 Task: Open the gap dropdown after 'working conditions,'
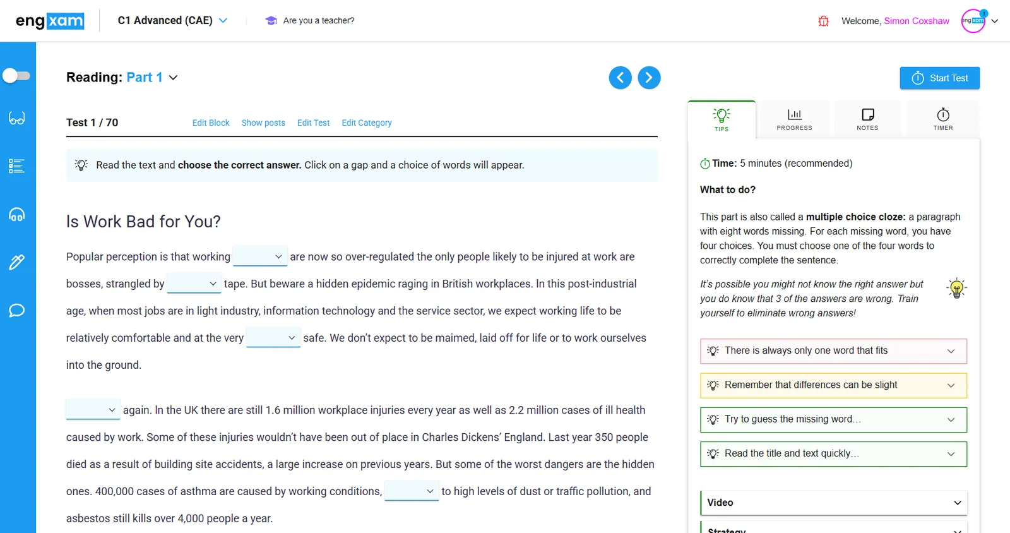412,491
